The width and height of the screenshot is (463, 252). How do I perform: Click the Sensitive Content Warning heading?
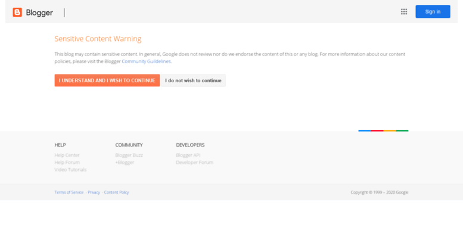[98, 39]
